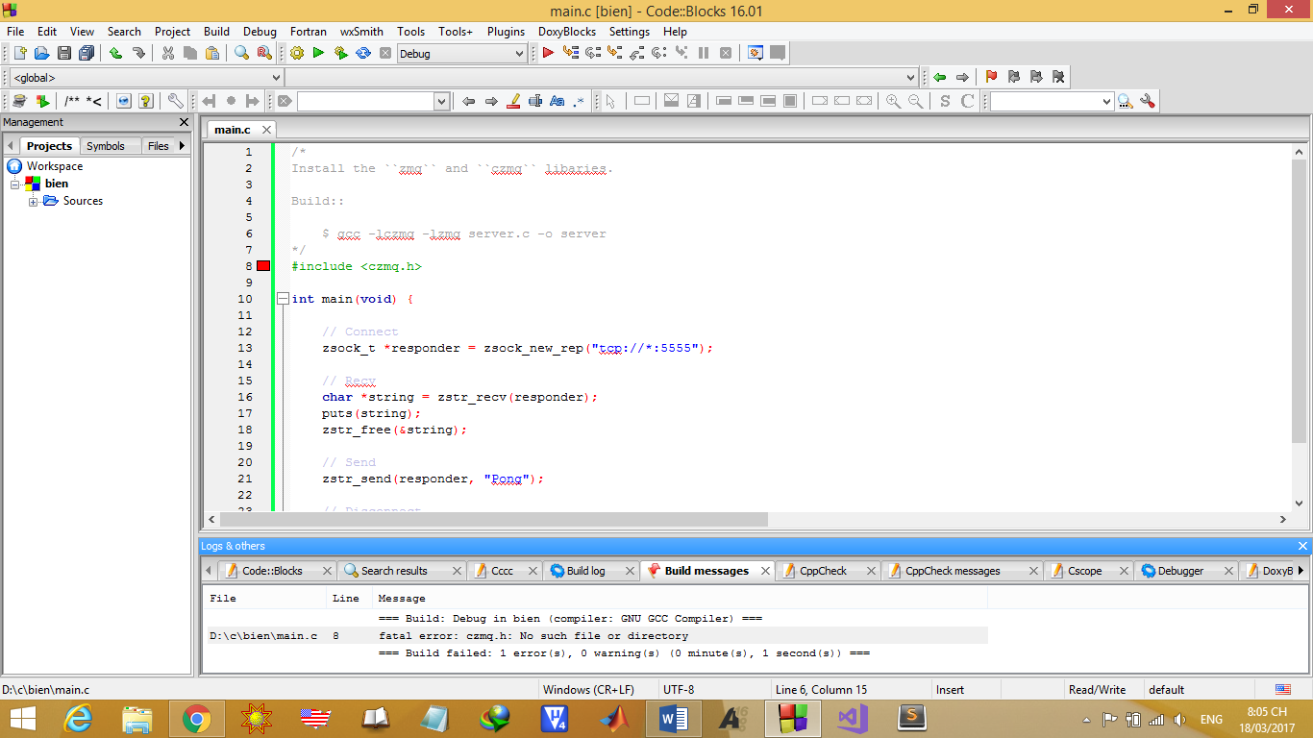Start debugging with the red arrow icon

point(548,54)
